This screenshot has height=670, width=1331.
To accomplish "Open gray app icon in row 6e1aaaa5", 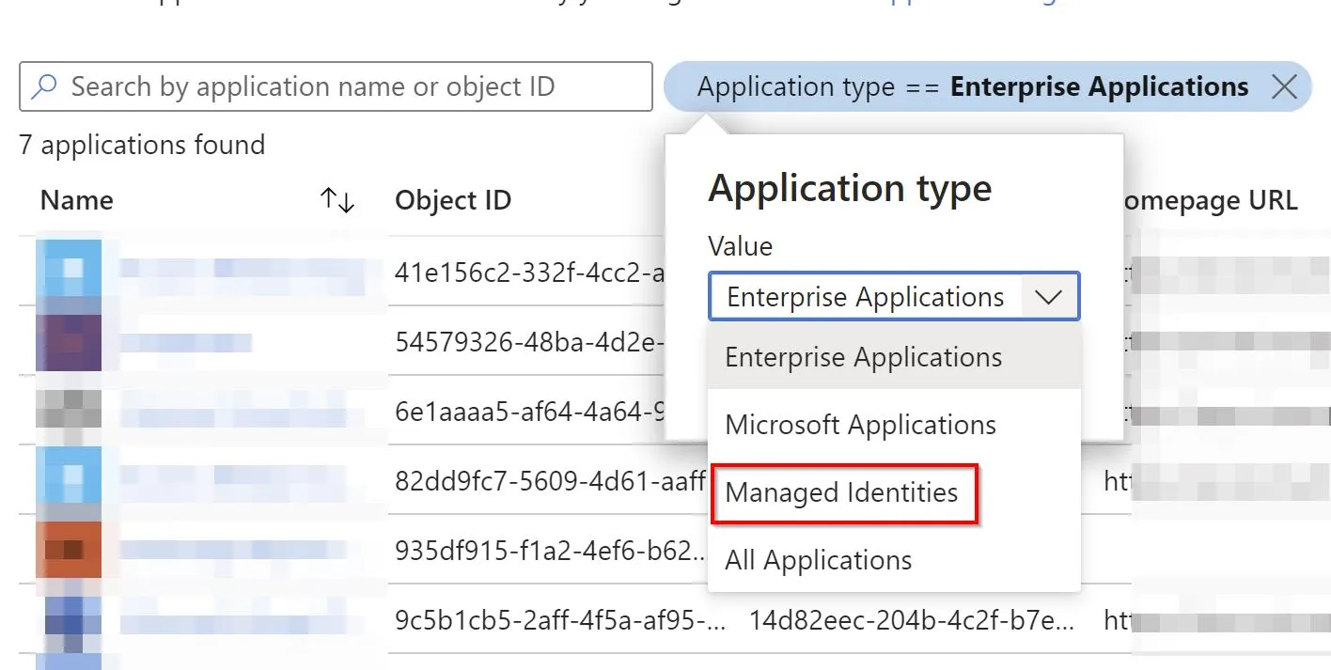I will tap(69, 411).
